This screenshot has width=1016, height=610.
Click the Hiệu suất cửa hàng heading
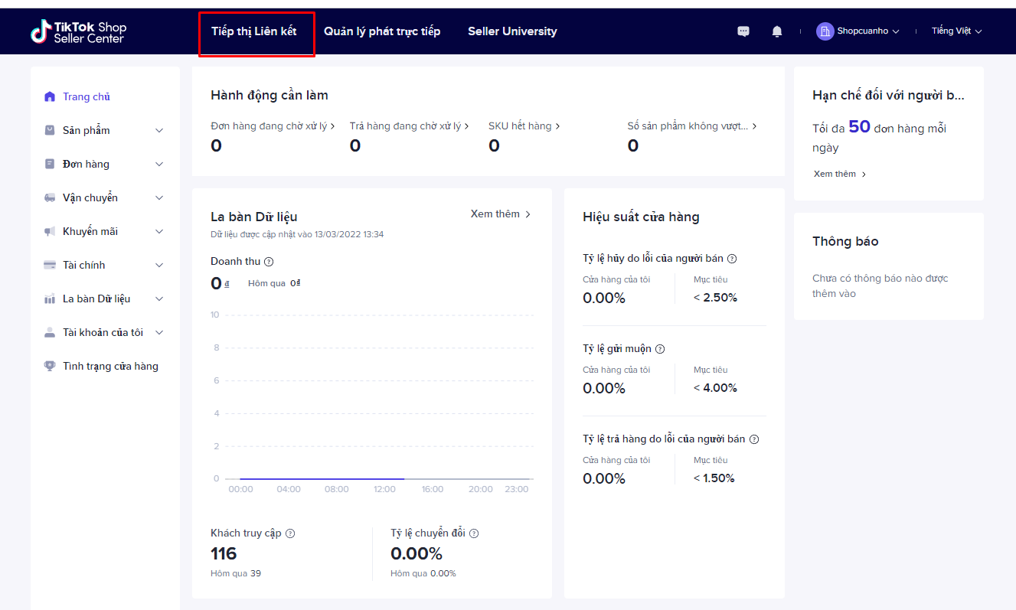point(641,217)
